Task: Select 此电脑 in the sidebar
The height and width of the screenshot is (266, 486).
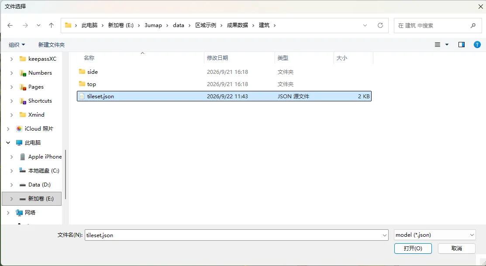Action: point(33,143)
